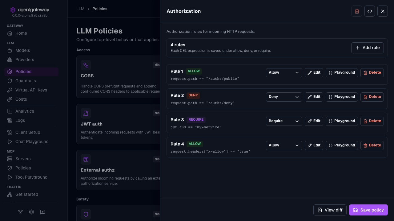Open Rule 3 Require action dropdown

pyautogui.click(x=284, y=121)
